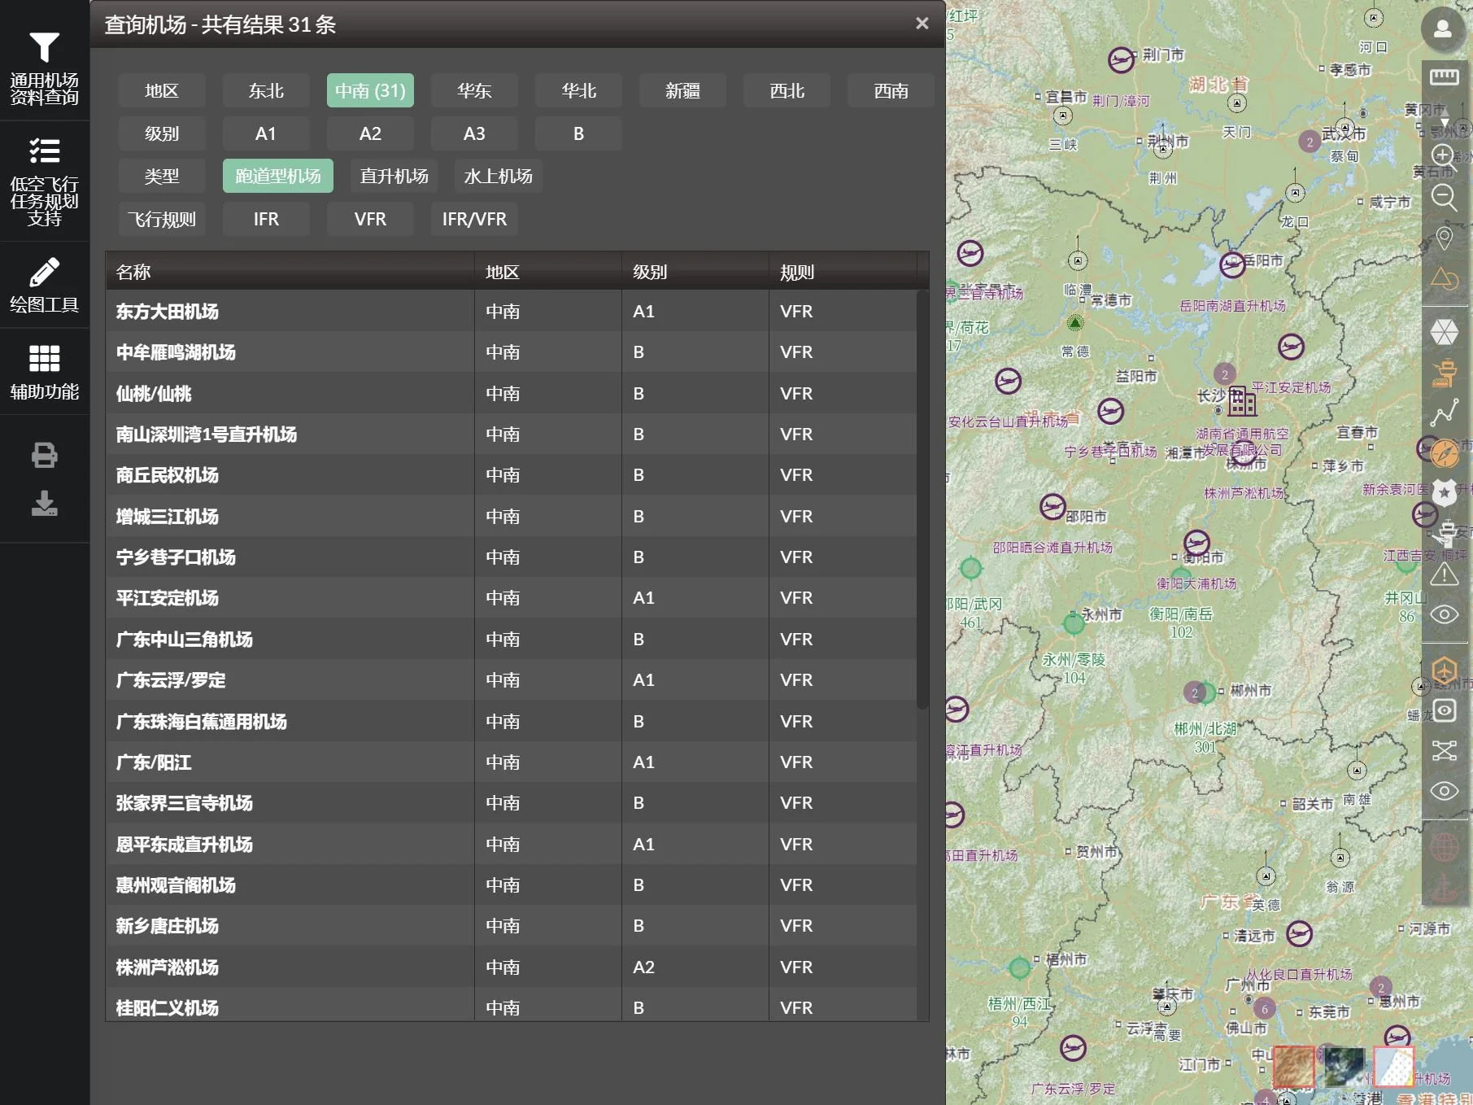This screenshot has width=1473, height=1105.
Task: Select the 水上机场 type filter
Action: 499,176
